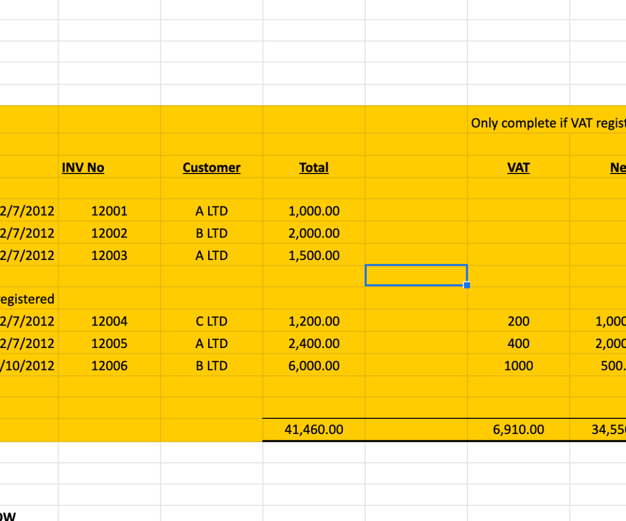Click 'A LTD' customer cell for invoice 12005
Viewport: 626px width, 521px height.
click(x=211, y=343)
